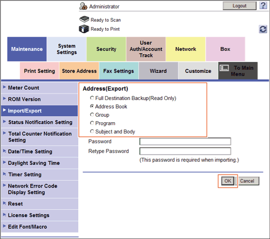270x239 pixels.
Task: Click the scanner status icon
Action: (x=84, y=19)
